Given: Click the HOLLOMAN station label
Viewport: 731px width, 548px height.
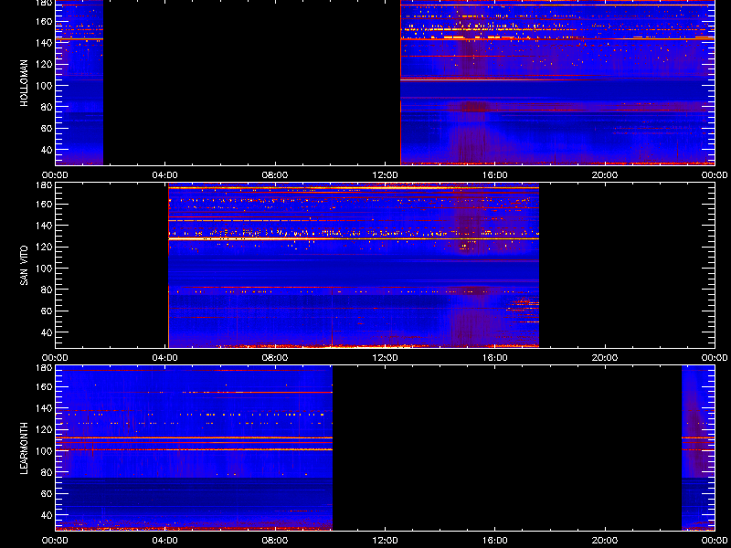Looking at the screenshot, I should click(24, 83).
